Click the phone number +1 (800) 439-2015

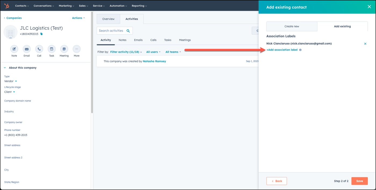(x=16, y=135)
